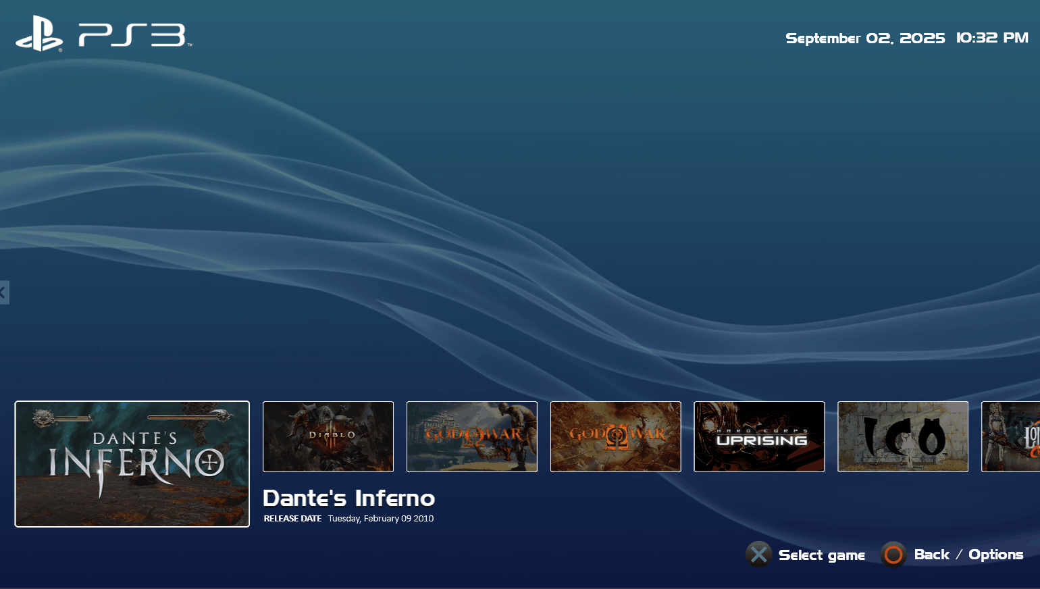This screenshot has width=1040, height=589.
Task: Click the Tuesday, February 09 2010 text
Action: (x=381, y=519)
